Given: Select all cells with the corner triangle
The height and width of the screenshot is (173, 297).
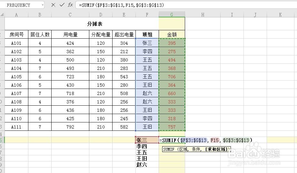Looking at the screenshot, I should (x=2, y=14).
